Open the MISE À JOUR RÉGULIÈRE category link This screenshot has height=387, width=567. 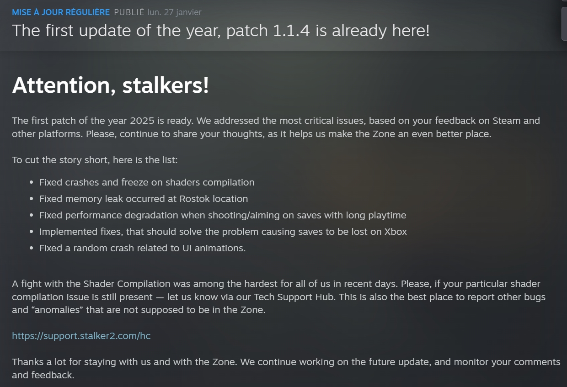pos(61,12)
